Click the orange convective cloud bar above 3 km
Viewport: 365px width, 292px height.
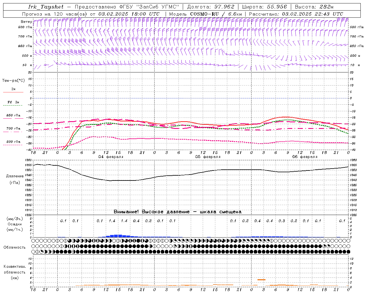261,280
